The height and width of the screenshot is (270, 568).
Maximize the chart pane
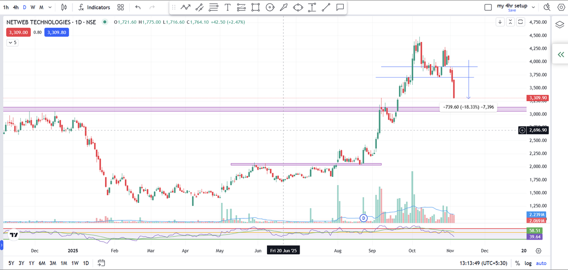[520, 22]
